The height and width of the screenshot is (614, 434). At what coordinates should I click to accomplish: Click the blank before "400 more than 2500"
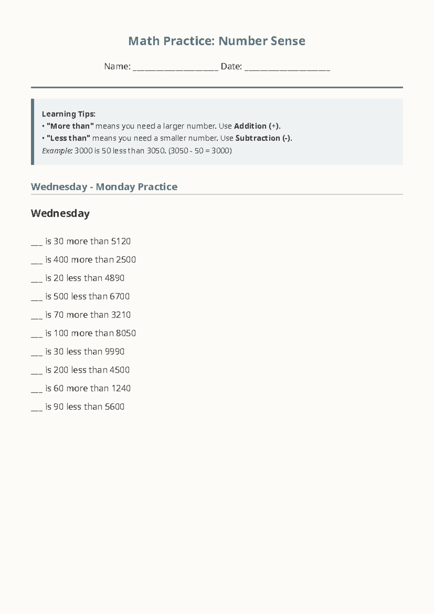(x=37, y=260)
